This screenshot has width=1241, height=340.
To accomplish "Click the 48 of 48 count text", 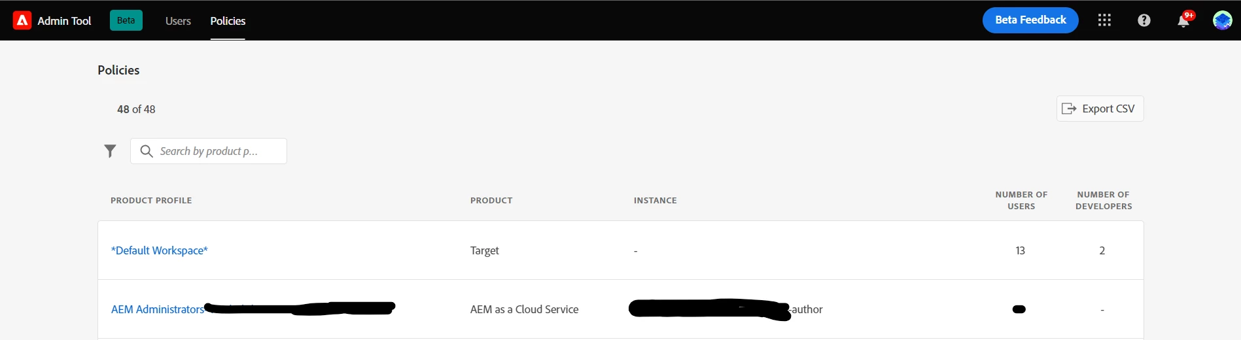I will tap(136, 109).
